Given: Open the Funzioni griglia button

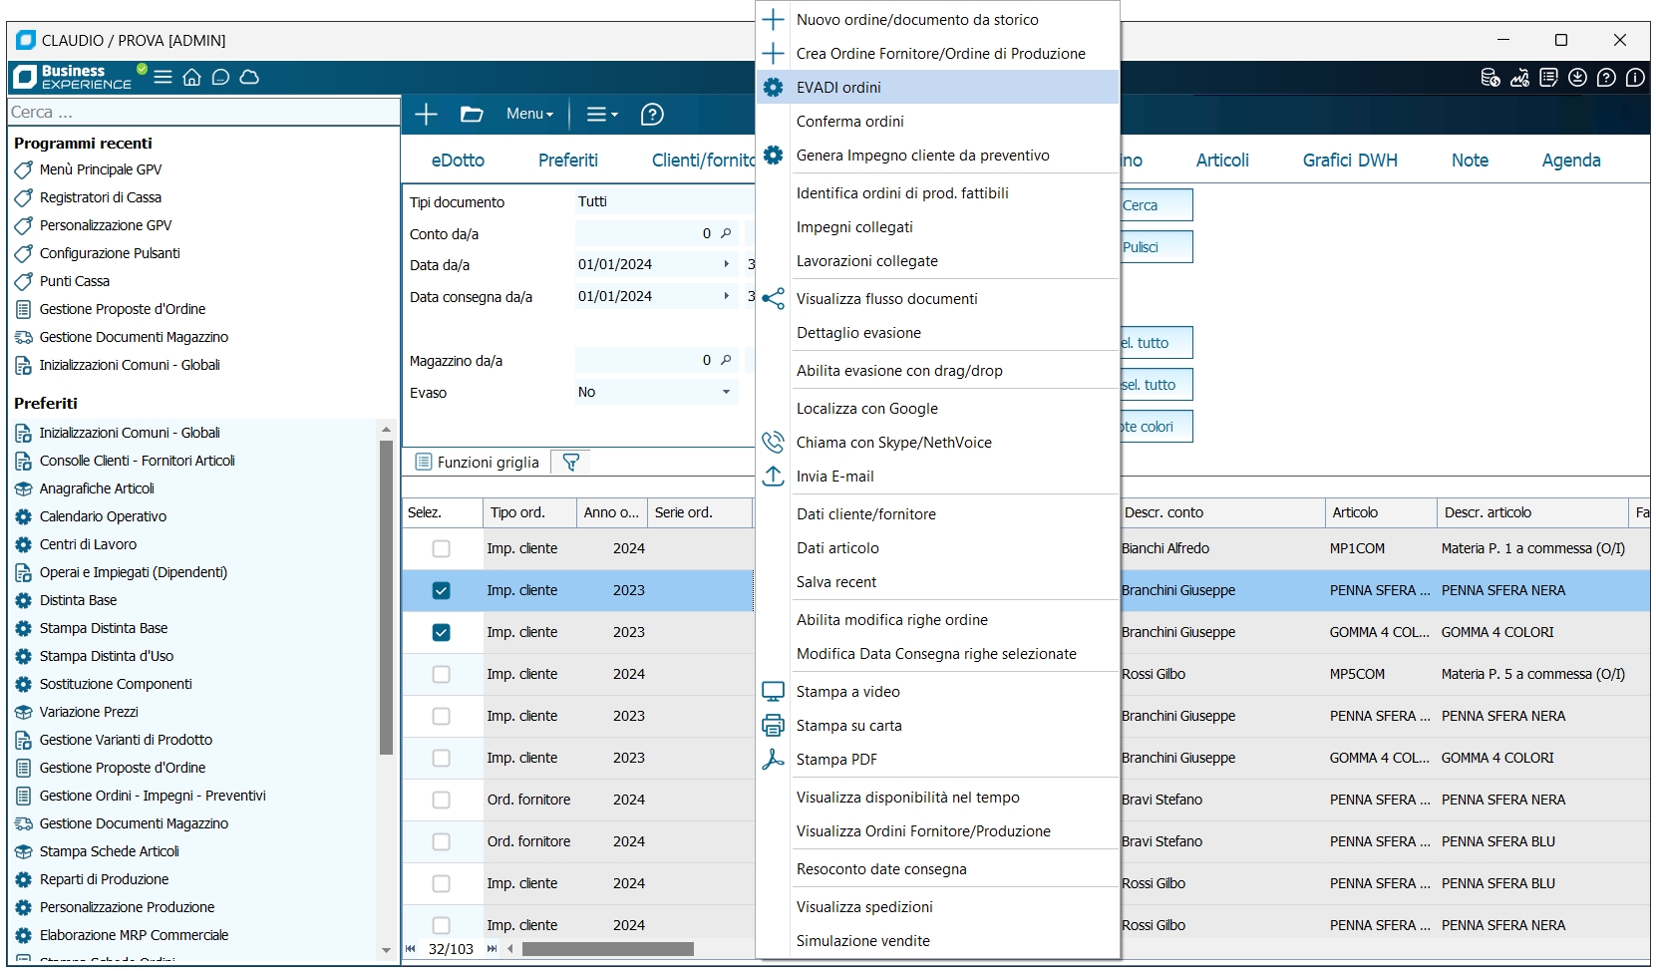Looking at the screenshot, I should tap(478, 462).
